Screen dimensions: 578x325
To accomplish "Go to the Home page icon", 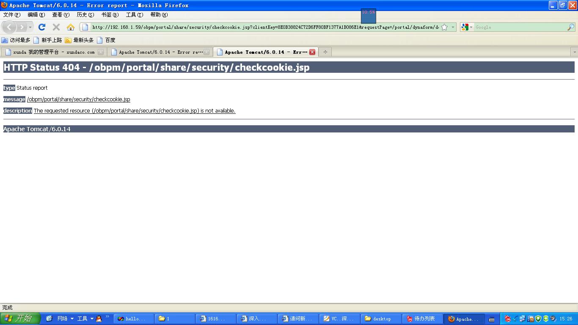I will (71, 27).
